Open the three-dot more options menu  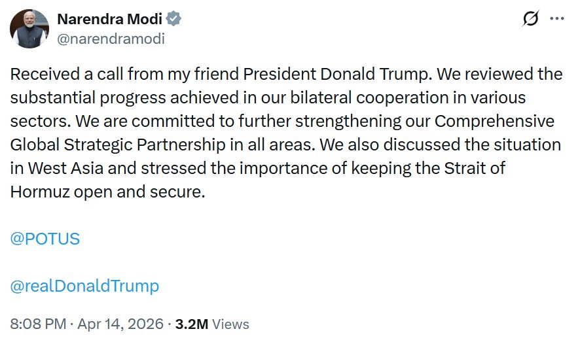[557, 20]
